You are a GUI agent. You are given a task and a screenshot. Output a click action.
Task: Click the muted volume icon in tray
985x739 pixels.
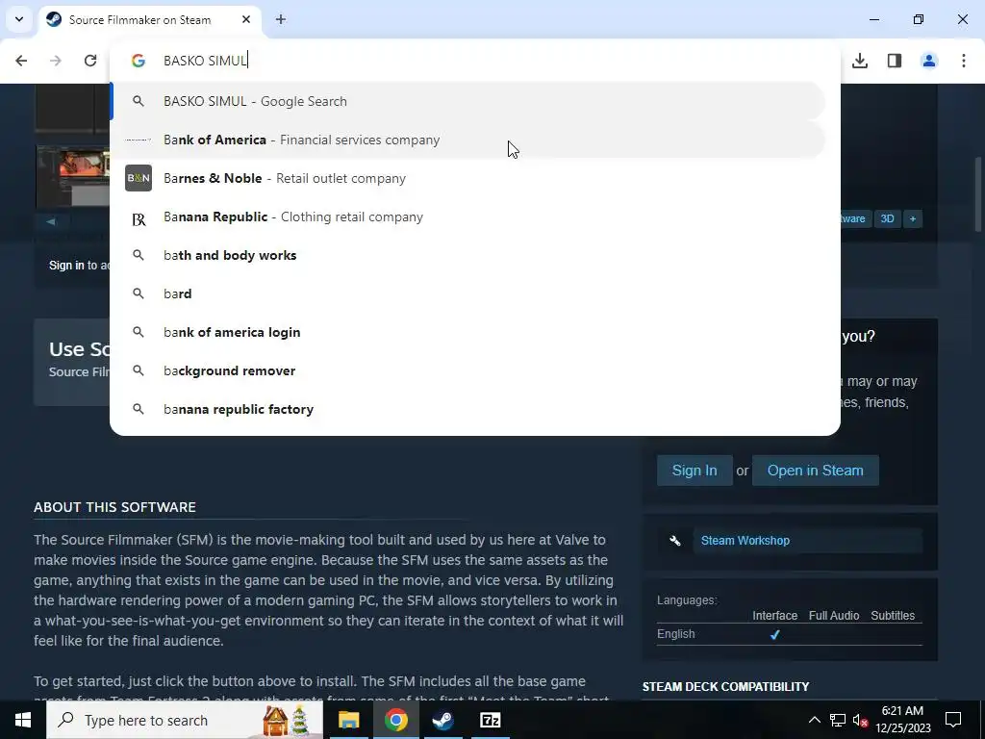pos(861,720)
